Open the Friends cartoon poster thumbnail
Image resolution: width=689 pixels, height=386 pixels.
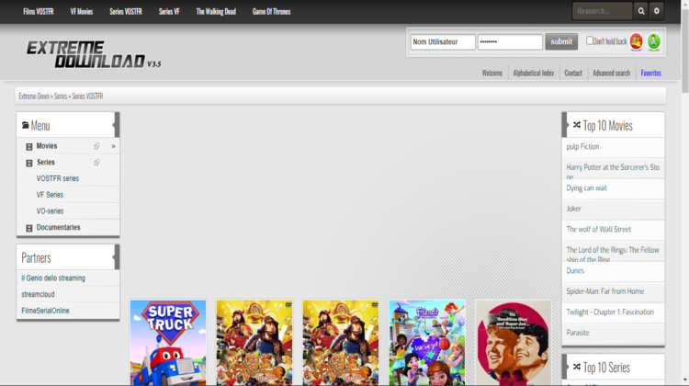(426, 343)
